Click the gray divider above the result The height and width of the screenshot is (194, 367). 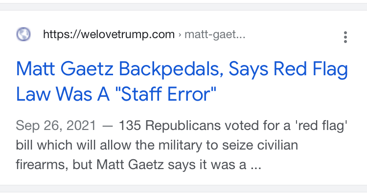[183, 7]
